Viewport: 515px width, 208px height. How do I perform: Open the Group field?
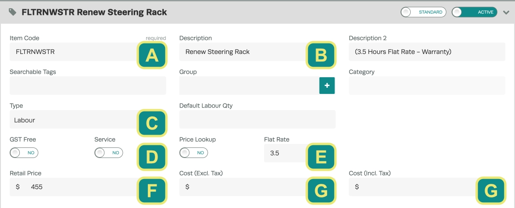click(249, 86)
